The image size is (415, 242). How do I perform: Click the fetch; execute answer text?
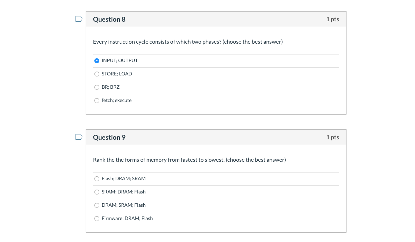(116, 100)
